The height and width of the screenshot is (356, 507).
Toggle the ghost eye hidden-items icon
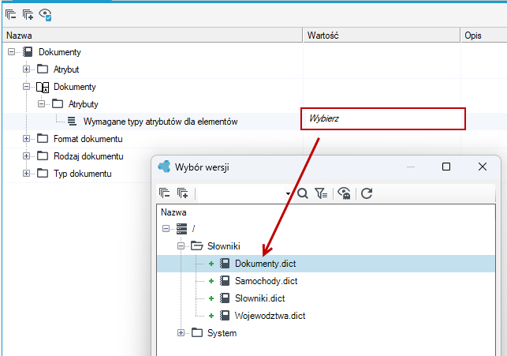click(344, 193)
